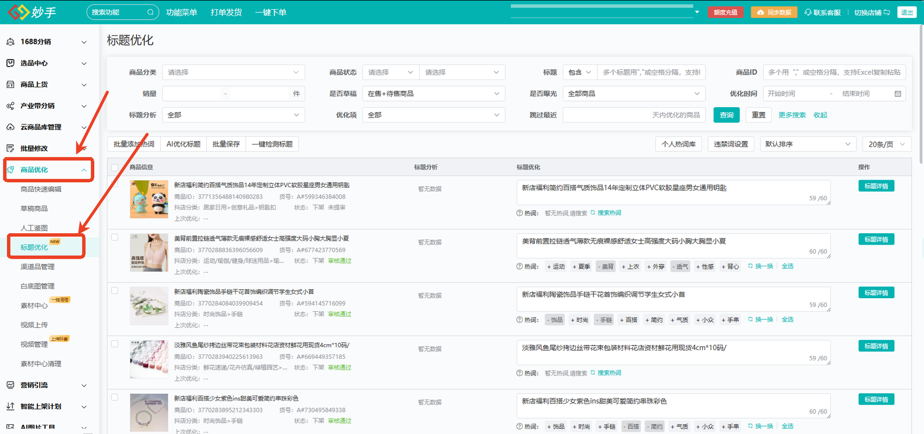Image resolution: width=924 pixels, height=434 pixels.
Task: Open the first 商品状态 dropdown
Action: point(391,73)
